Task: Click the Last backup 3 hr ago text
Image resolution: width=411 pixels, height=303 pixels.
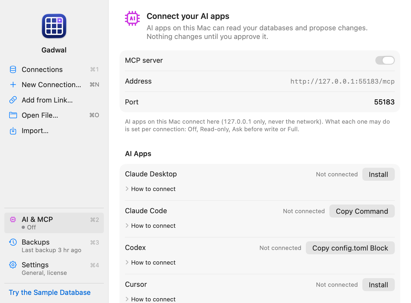Action: (x=51, y=250)
